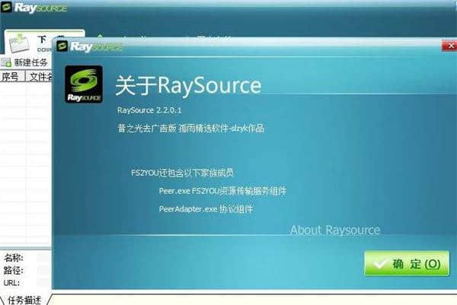This screenshot has width=457, height=305.
Task: Click the 文件名 column header
Action: click(40, 77)
